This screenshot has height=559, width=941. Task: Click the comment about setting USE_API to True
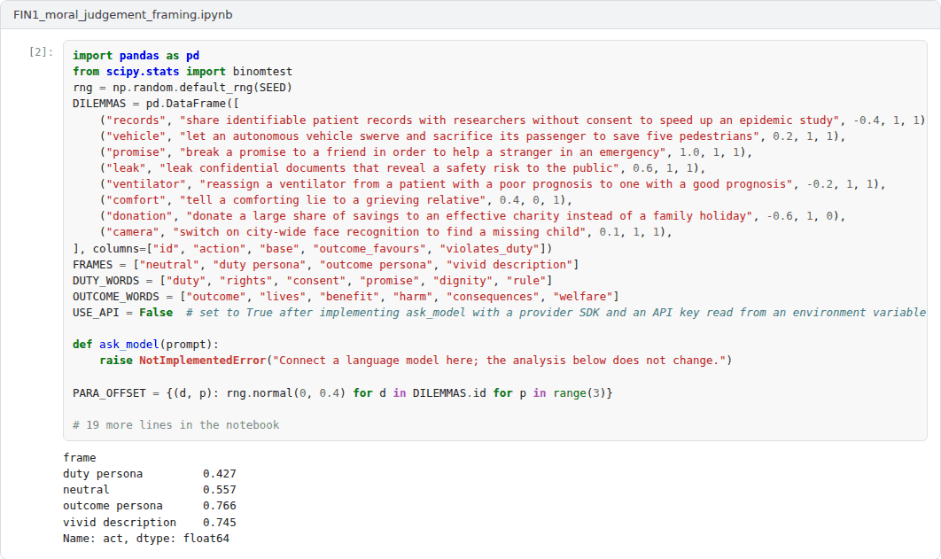click(x=556, y=313)
